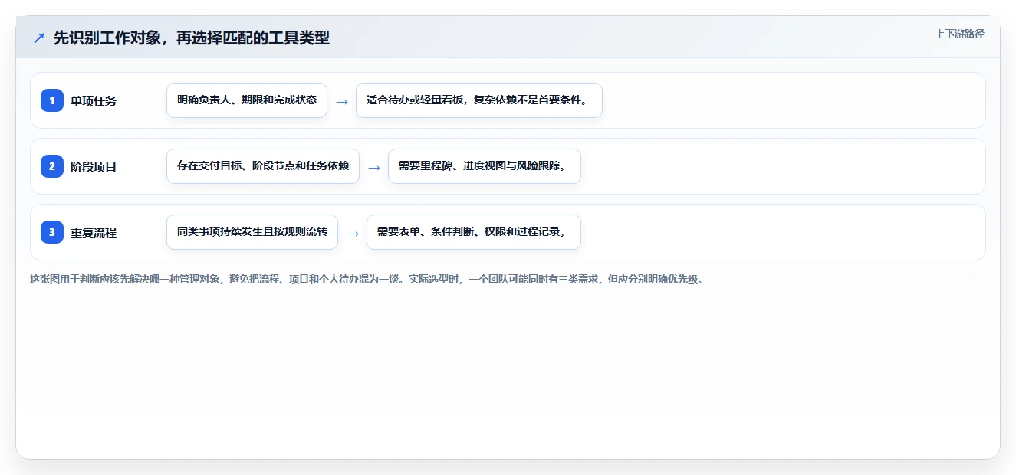Click the 存在交付目标、阶段节点和任务依赖 box
The height and width of the screenshot is (475, 1016).
(263, 166)
